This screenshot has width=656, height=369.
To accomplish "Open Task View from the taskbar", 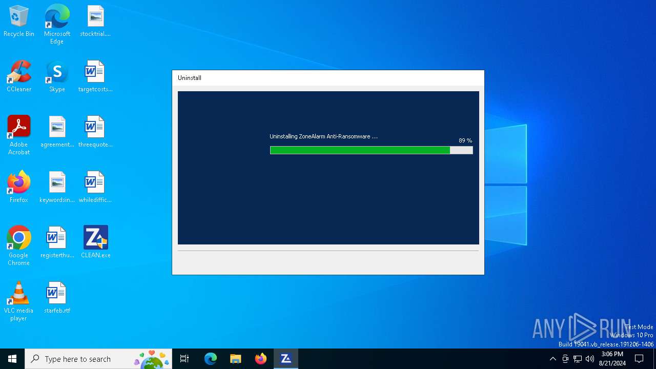I will tap(184, 359).
